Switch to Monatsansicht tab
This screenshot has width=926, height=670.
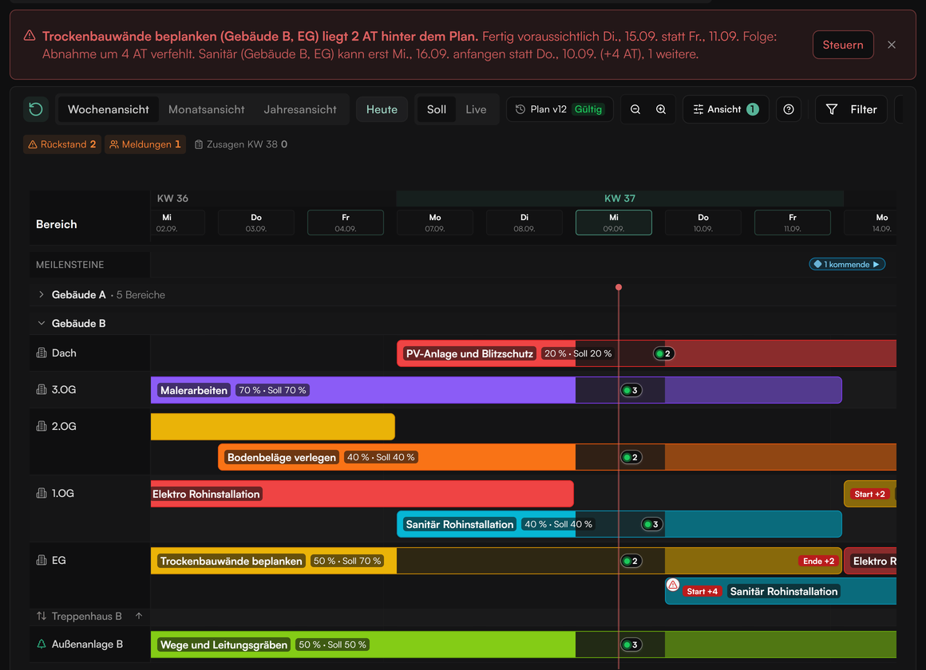(x=206, y=109)
